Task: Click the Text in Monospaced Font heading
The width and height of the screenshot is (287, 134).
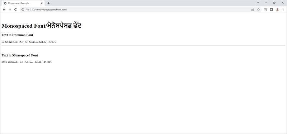Action: (x=20, y=55)
